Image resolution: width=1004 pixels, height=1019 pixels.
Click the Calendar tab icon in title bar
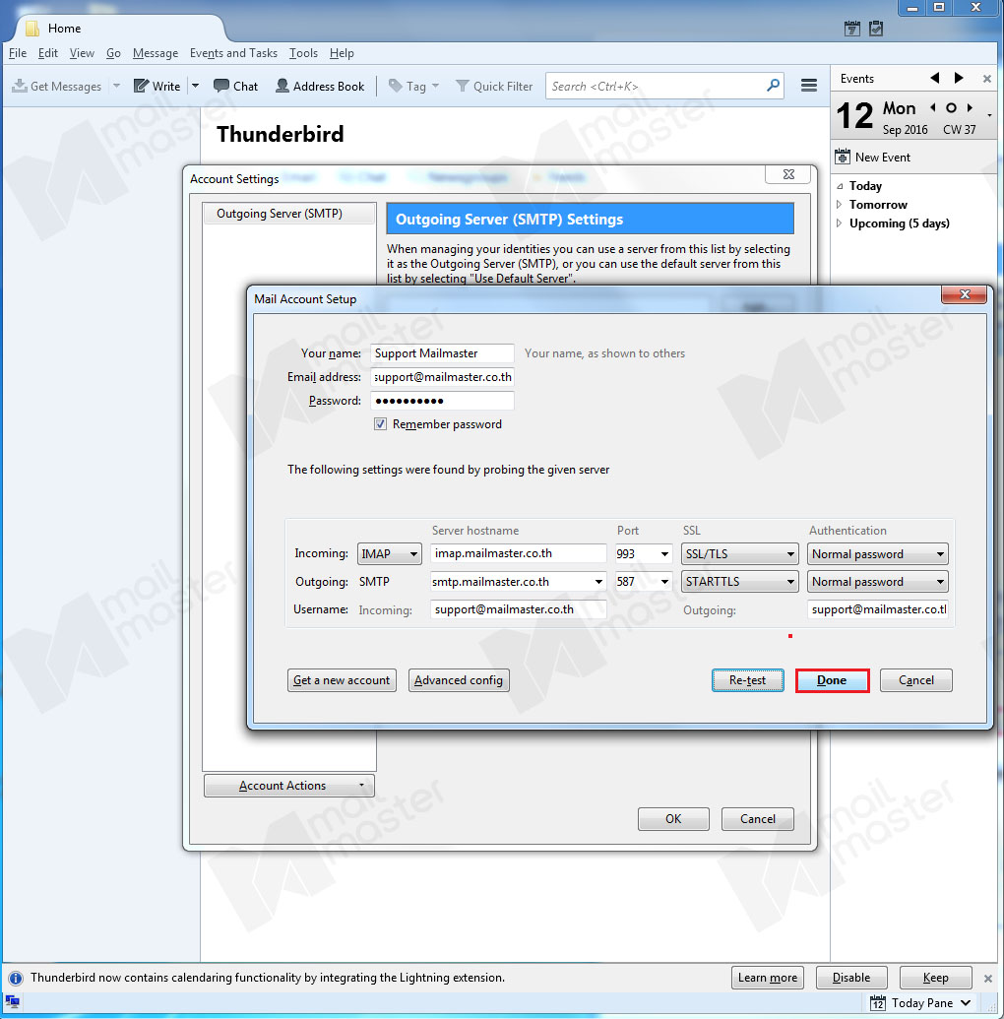pos(852,29)
